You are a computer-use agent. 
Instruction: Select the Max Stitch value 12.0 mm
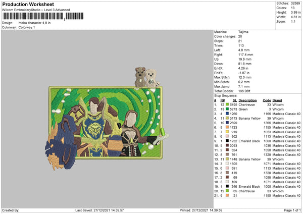point(245,77)
